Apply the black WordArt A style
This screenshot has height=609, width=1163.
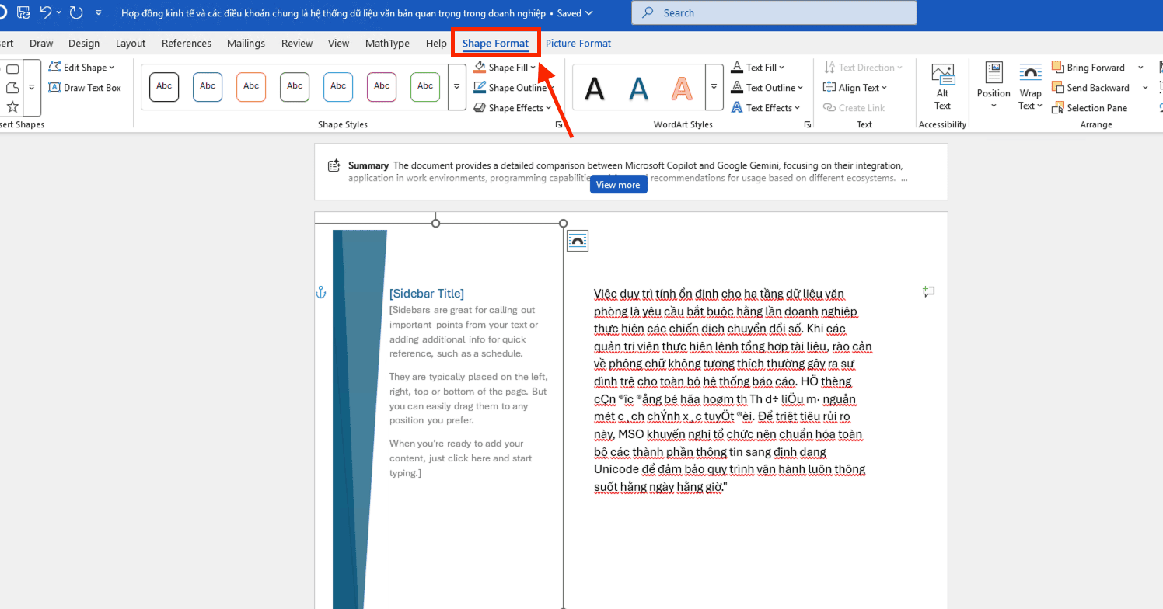(595, 89)
